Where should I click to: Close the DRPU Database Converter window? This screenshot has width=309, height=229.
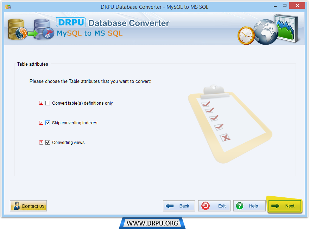(x=297, y=6)
